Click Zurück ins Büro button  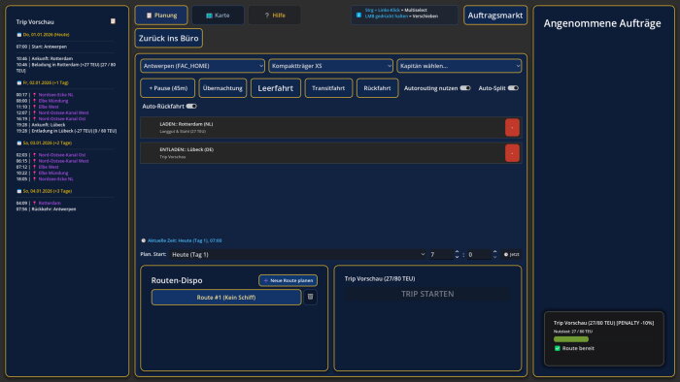169,38
